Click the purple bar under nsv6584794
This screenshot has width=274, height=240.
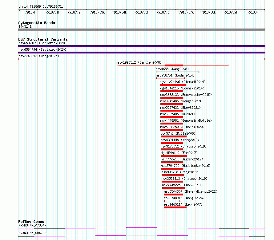click(x=142, y=53)
